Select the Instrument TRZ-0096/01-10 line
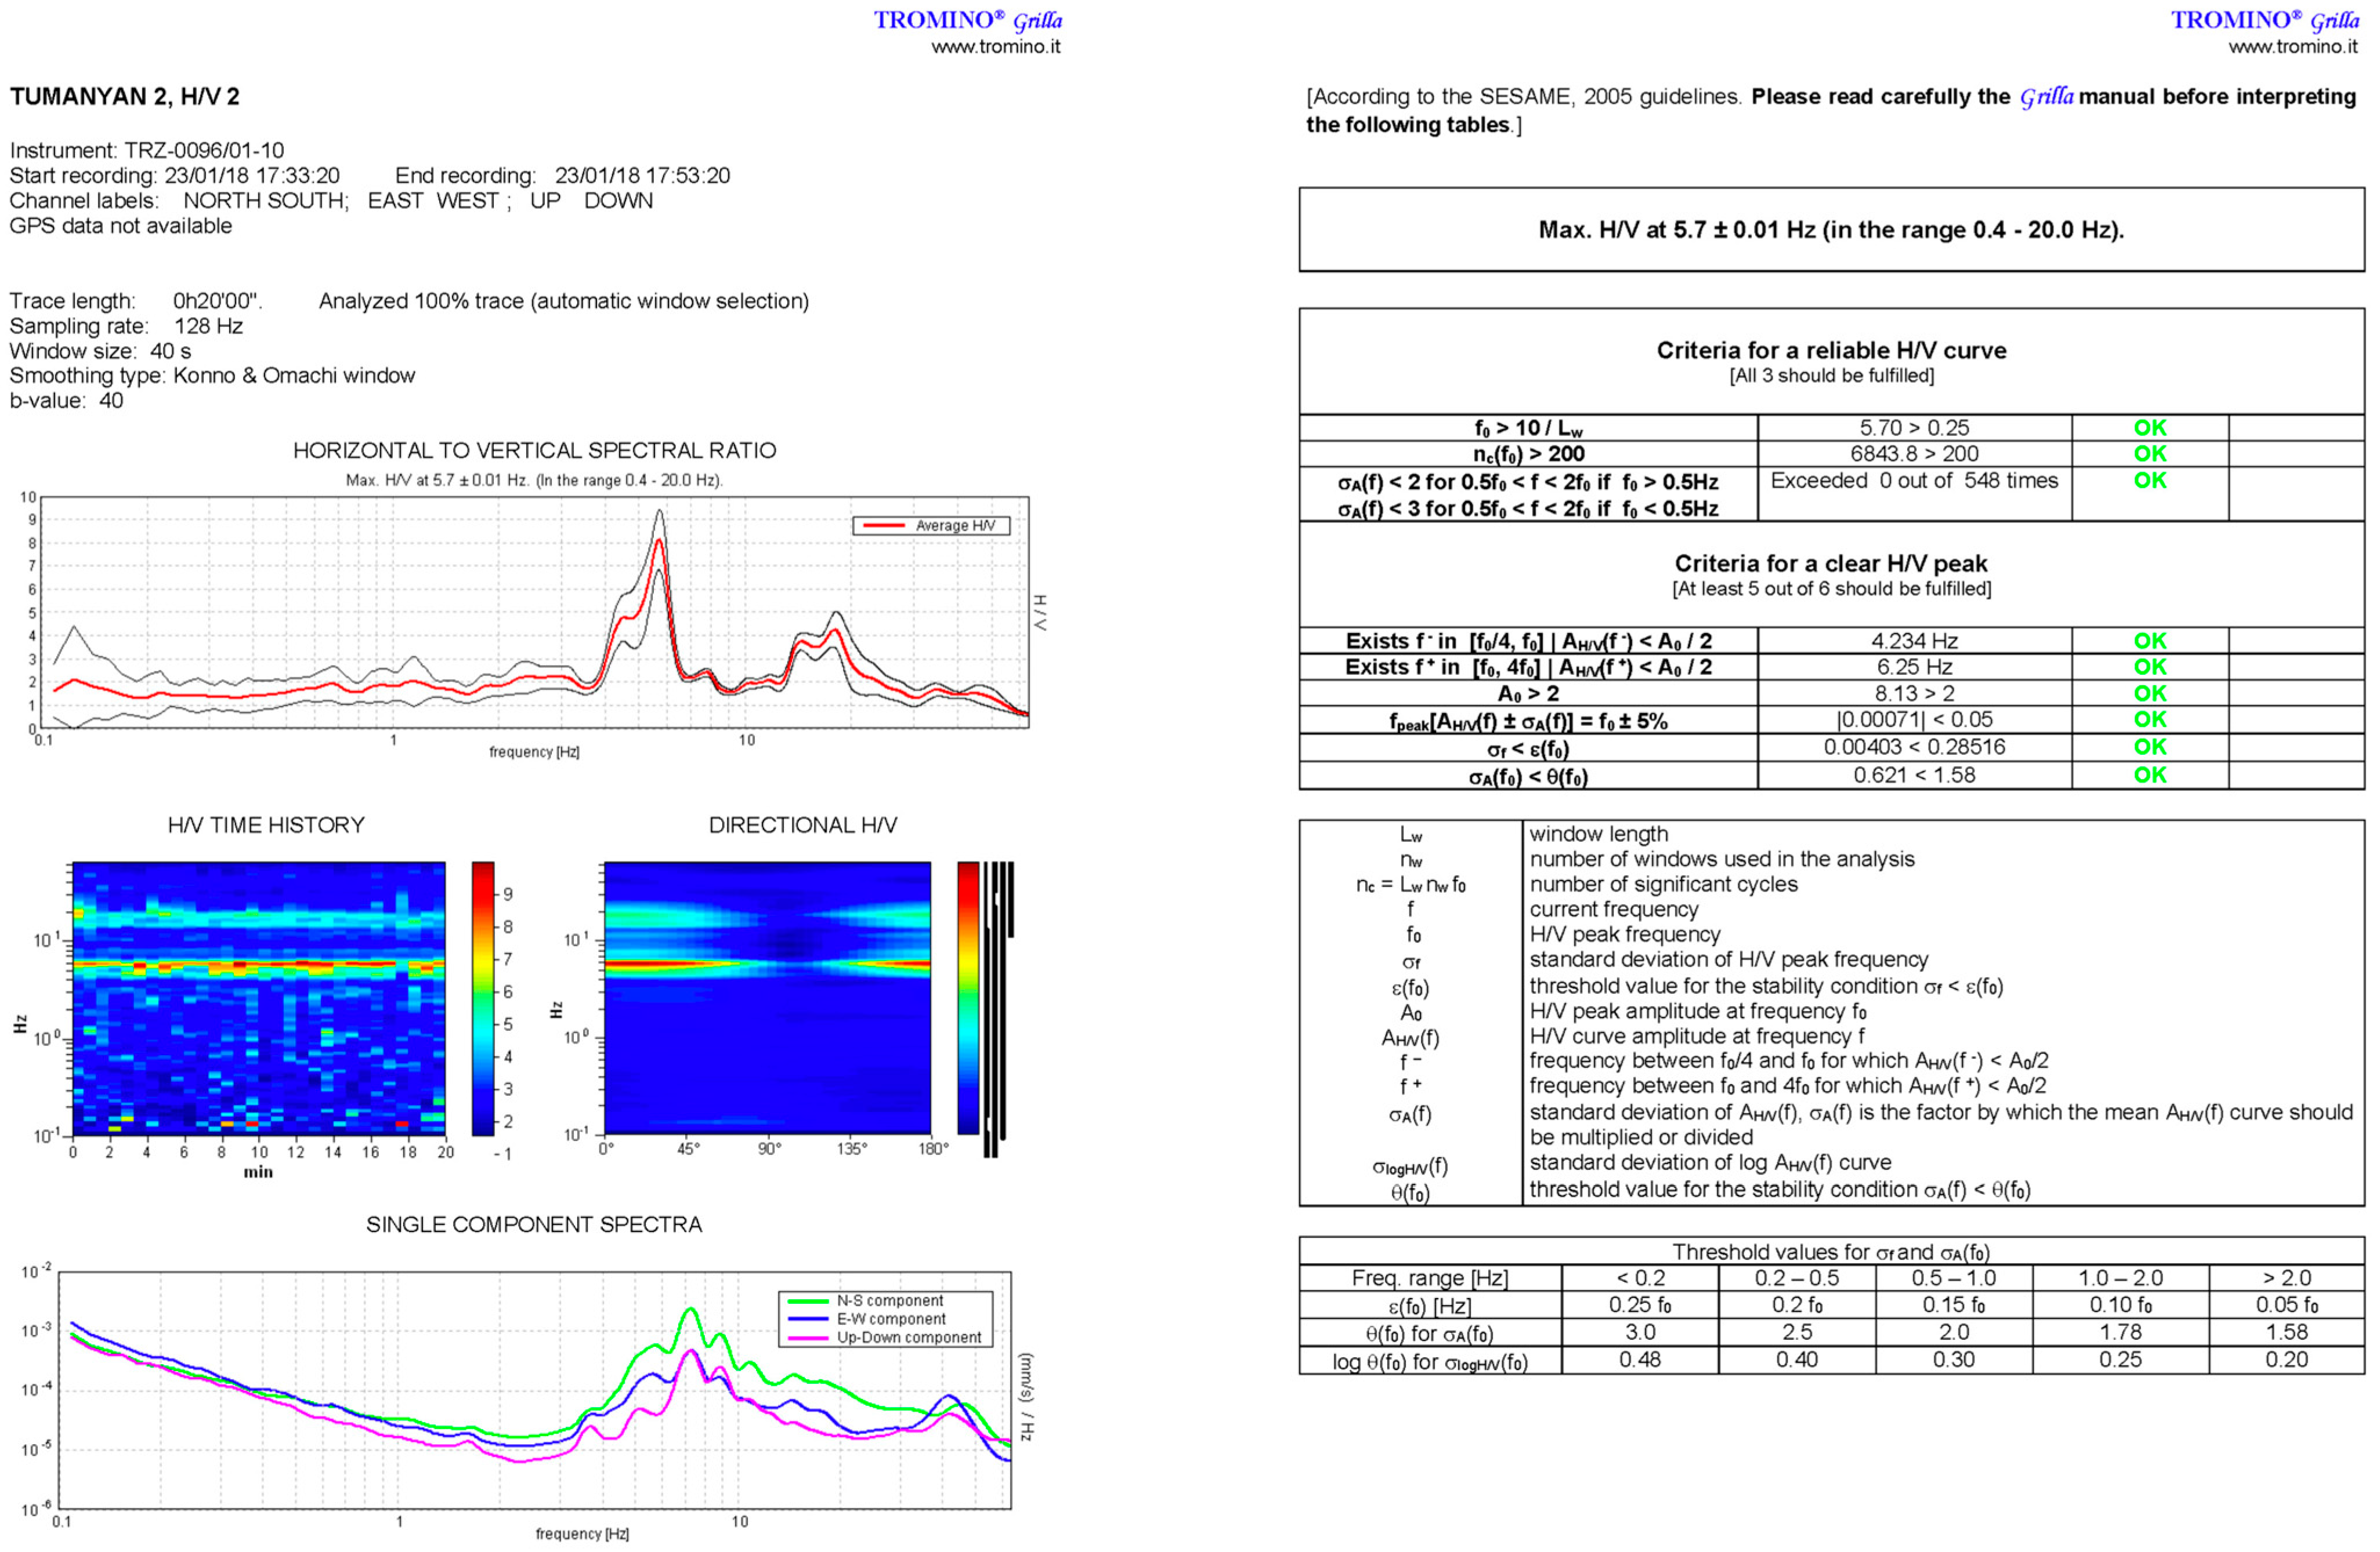 (147, 151)
